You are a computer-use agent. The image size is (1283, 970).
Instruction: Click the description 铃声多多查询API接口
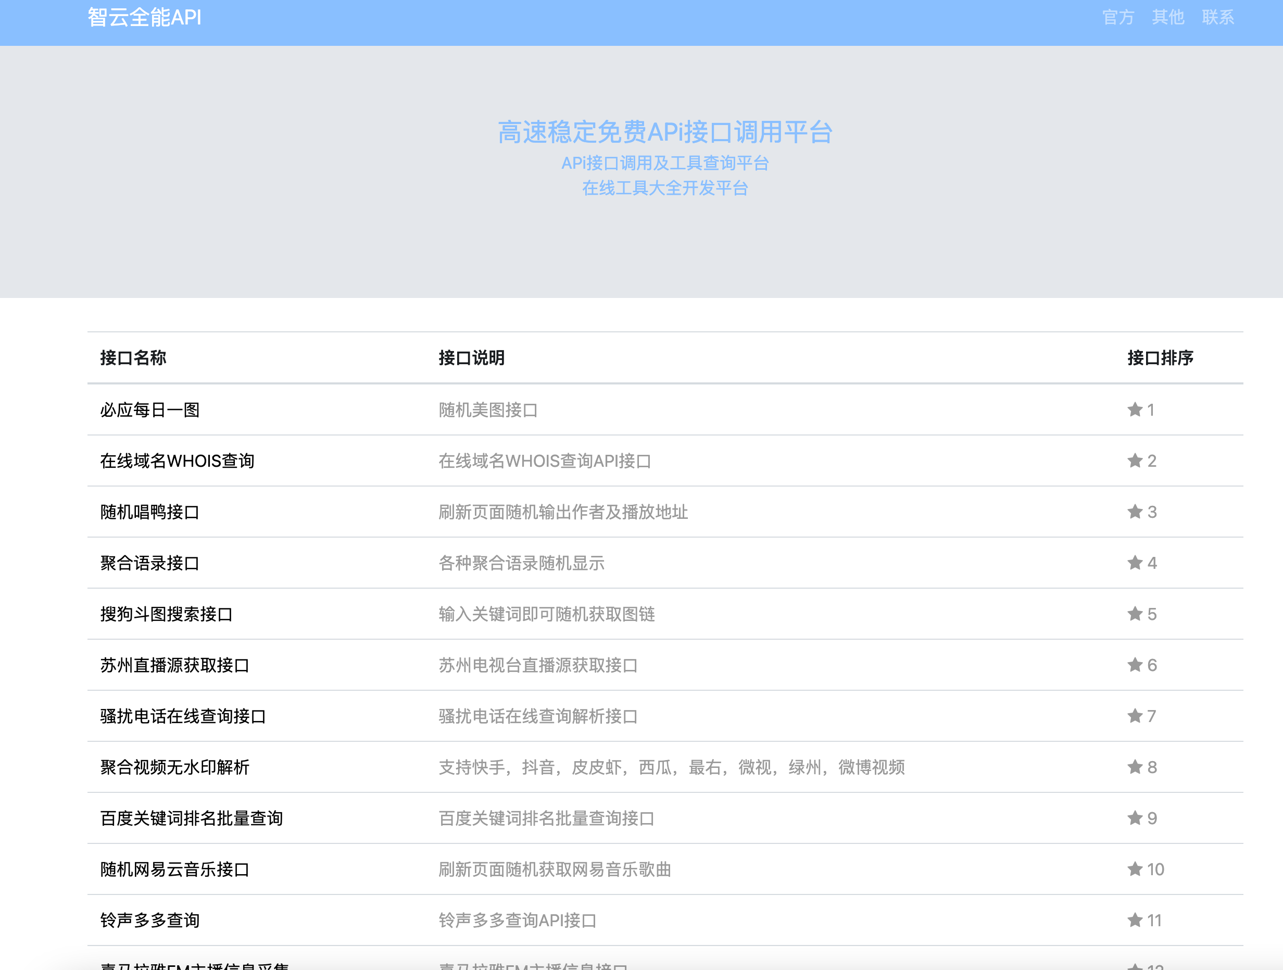[518, 921]
